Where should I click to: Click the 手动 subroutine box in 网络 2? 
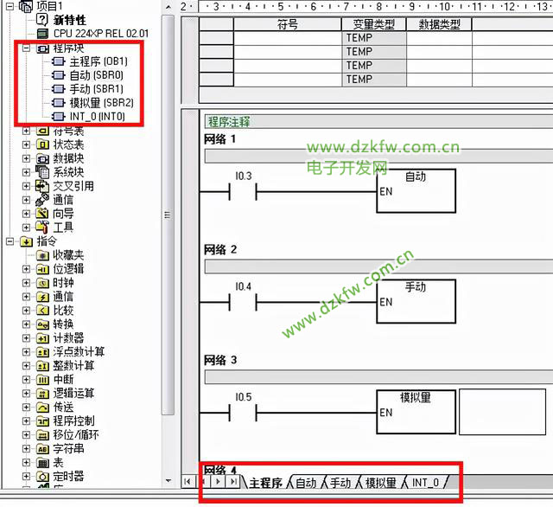pyautogui.click(x=416, y=298)
